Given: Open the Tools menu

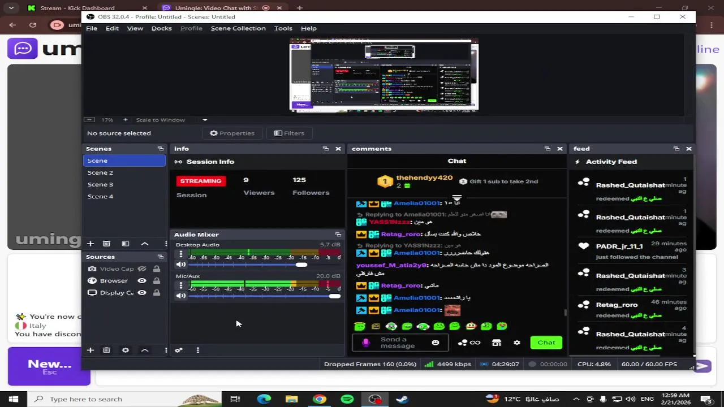Looking at the screenshot, I should [x=283, y=28].
